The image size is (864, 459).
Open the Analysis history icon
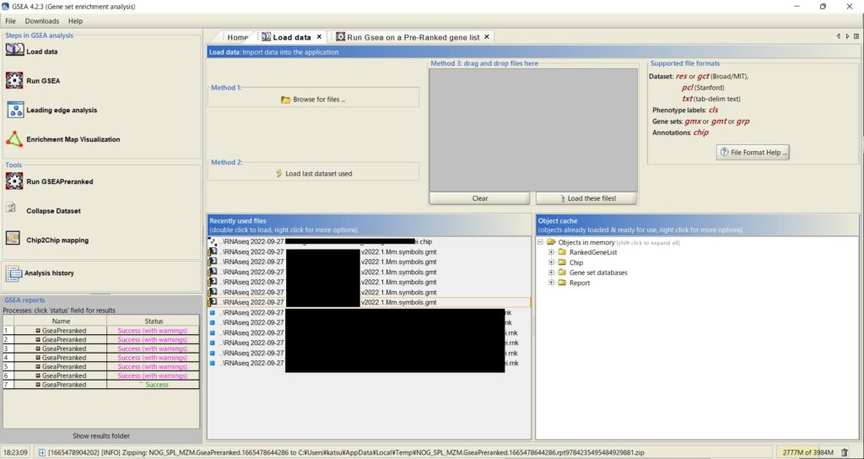coord(13,273)
